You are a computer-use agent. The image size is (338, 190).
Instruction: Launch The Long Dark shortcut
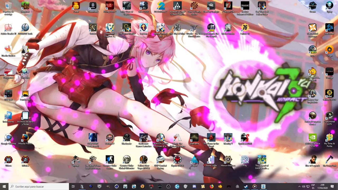(329, 161)
